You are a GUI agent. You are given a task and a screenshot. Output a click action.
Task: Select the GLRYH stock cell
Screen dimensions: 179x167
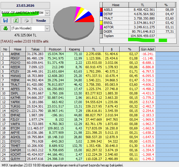click(x=18, y=159)
